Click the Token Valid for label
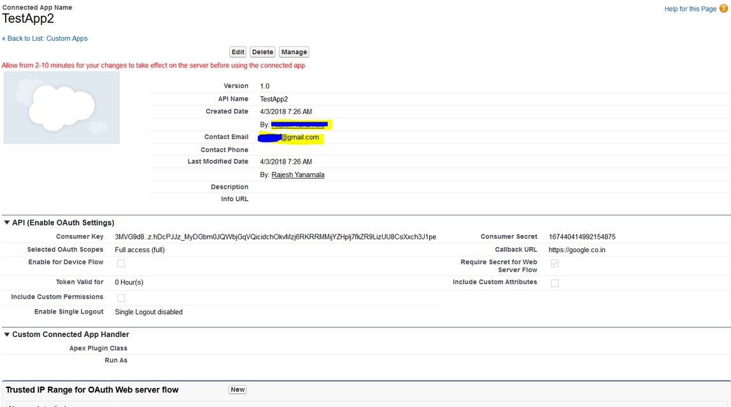The width and height of the screenshot is (731, 407). (x=80, y=282)
